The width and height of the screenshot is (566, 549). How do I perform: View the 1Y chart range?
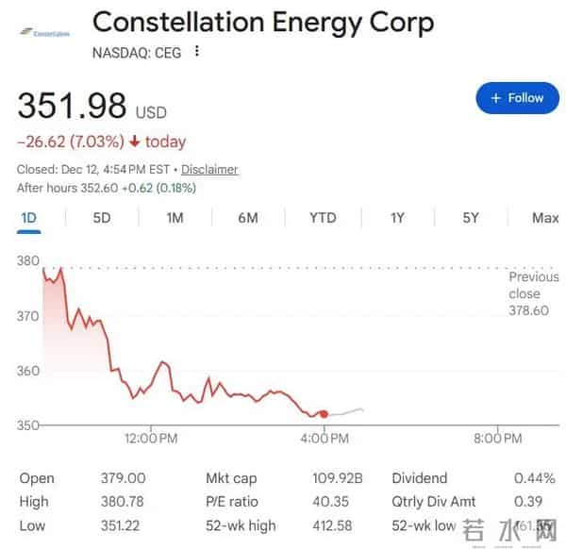pos(397,218)
